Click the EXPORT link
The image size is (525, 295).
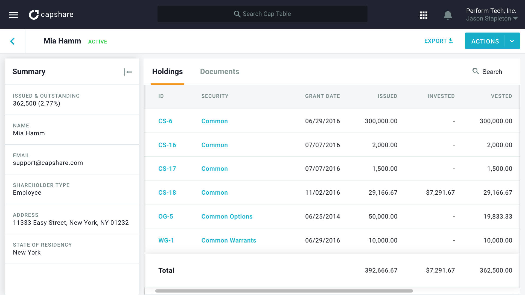pyautogui.click(x=435, y=41)
